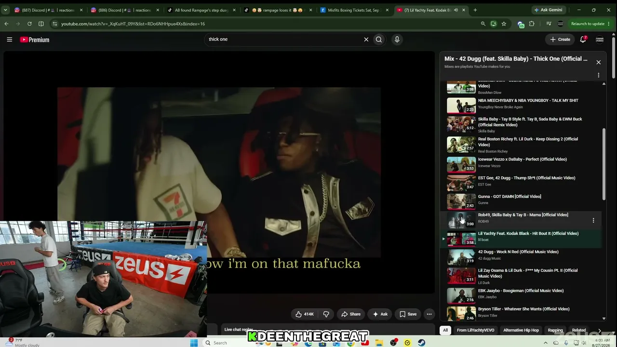617x347 pixels.
Task: Open Steam from the taskbar
Action: tap(421, 343)
